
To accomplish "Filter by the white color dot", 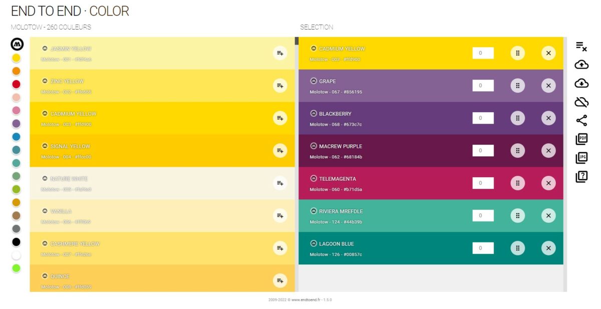I will click(x=16, y=255).
